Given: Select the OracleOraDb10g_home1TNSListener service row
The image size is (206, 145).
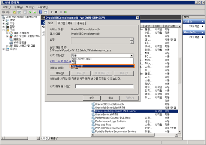Looking at the screenshot, I should pos(135,111).
